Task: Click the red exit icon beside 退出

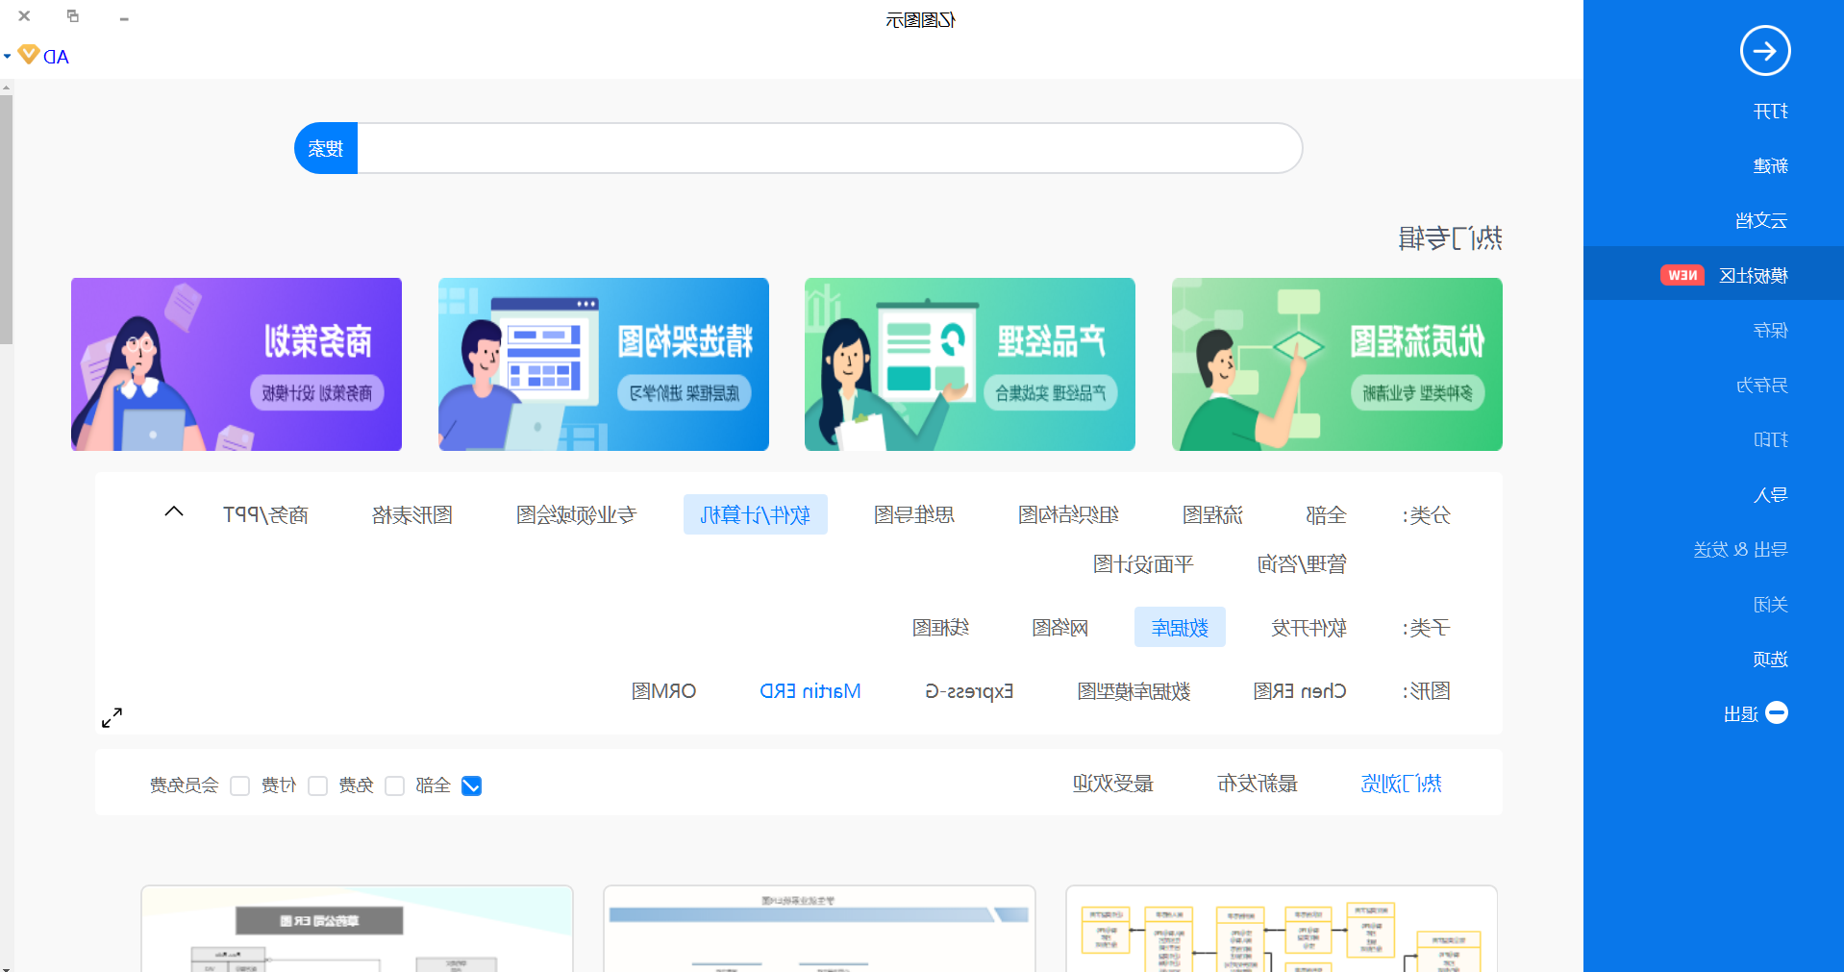Action: coord(1777,712)
